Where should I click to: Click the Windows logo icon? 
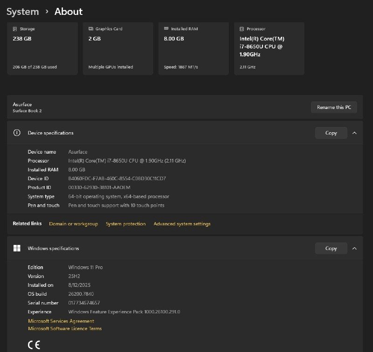(17, 248)
